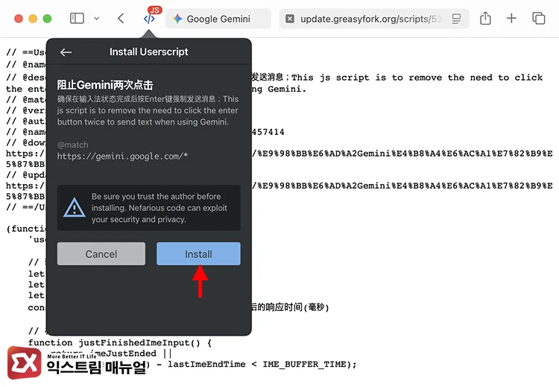Screen dimensions: 559x387
Task: Cancel the userscript installation
Action: (x=101, y=254)
